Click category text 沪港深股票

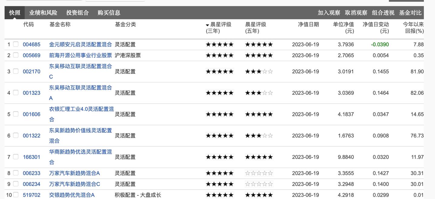[128, 55]
